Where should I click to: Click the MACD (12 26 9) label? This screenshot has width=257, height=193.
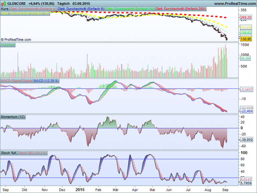point(46,81)
